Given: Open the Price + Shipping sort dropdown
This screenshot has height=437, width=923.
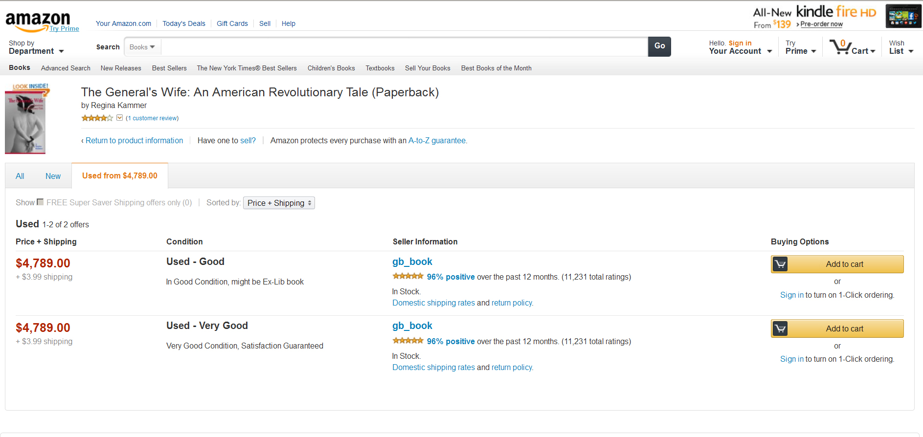Looking at the screenshot, I should pyautogui.click(x=279, y=203).
